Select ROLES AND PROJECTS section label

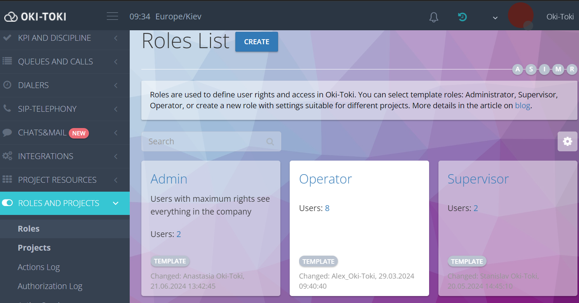pos(59,203)
